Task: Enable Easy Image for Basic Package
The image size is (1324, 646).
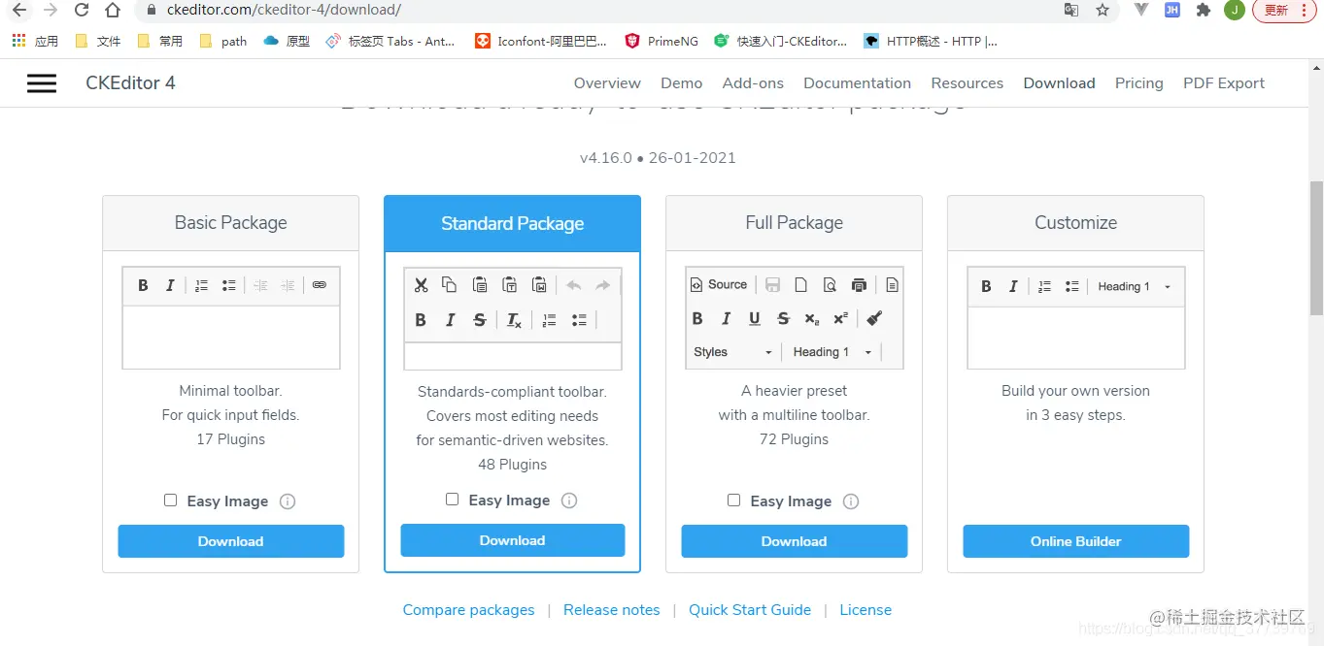Action: coord(171,501)
